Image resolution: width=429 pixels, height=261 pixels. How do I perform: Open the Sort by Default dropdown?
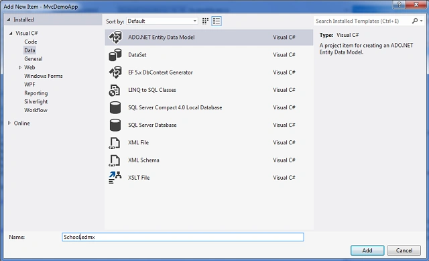(x=162, y=21)
